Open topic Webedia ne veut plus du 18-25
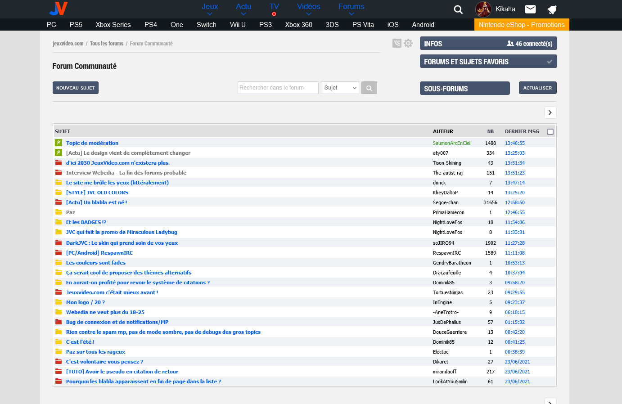Screen dimensions: 622x404 (x=105, y=312)
